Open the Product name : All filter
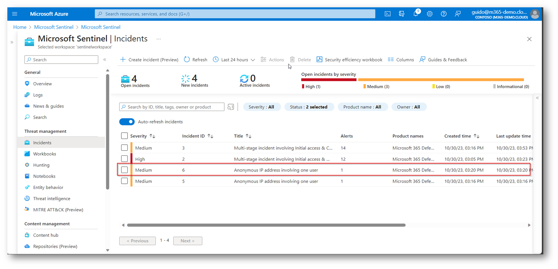 click(x=362, y=107)
